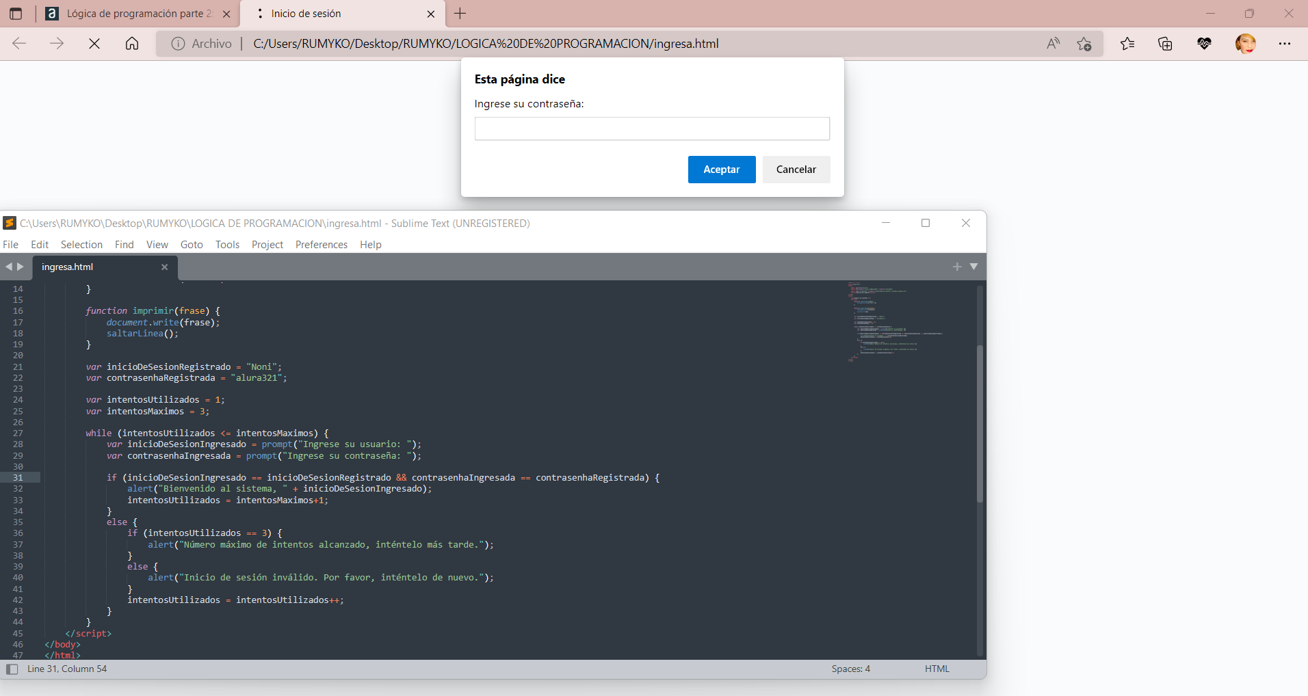
Task: Click the browser tab actions icon
Action: (16, 14)
